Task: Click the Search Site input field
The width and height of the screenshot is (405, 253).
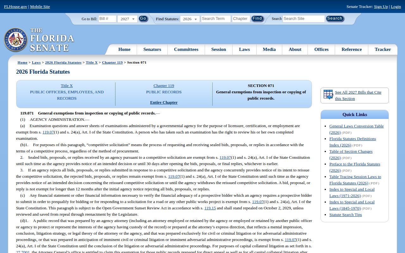Action: click(303, 19)
